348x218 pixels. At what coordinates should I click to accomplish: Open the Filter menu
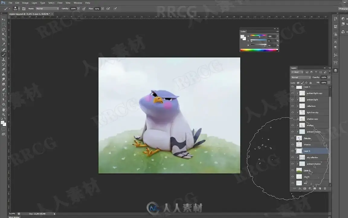[60, 3]
